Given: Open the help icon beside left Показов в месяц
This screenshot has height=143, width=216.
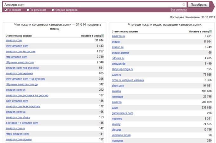Looking at the screenshot, I should pos(103,35).
